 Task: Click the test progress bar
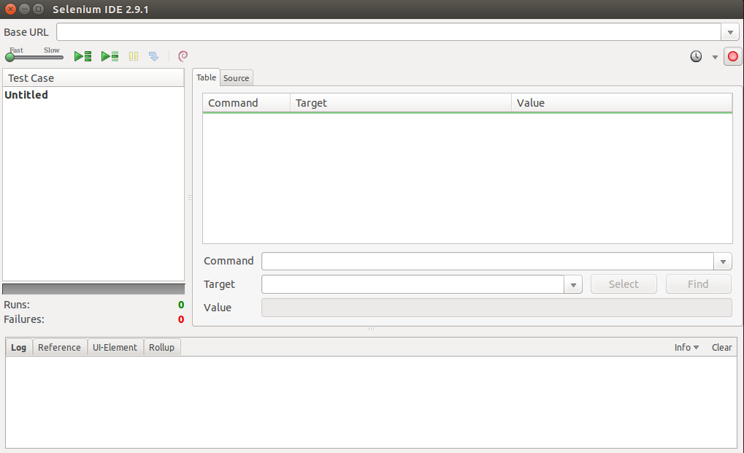(x=93, y=289)
